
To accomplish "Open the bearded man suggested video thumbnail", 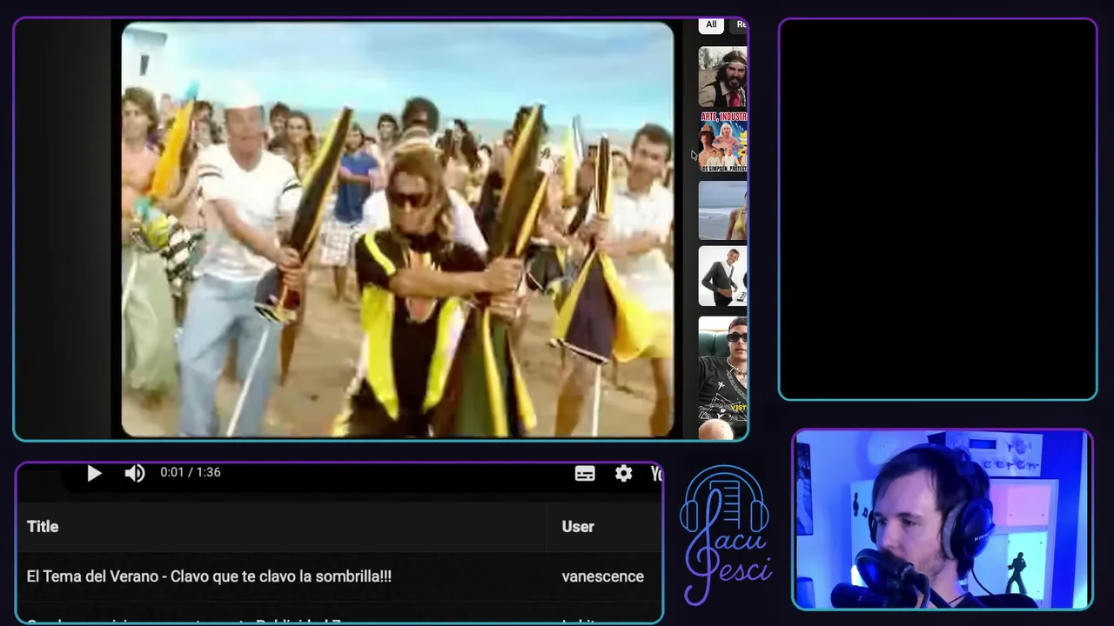I will pyautogui.click(x=722, y=77).
